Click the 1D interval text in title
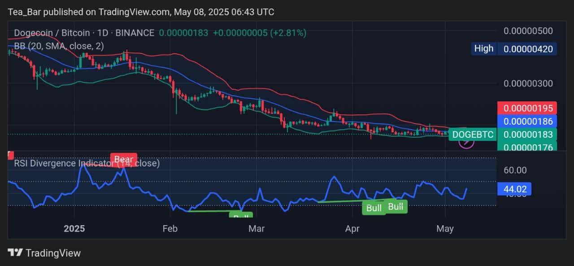The width and height of the screenshot is (574, 266). pyautogui.click(x=104, y=33)
